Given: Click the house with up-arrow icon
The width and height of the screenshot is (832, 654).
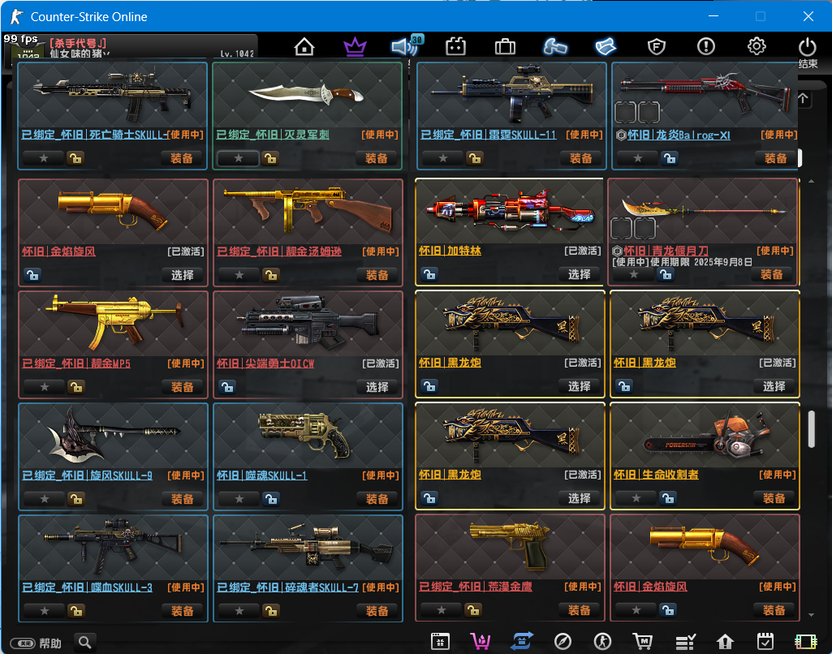Looking at the screenshot, I should [725, 642].
